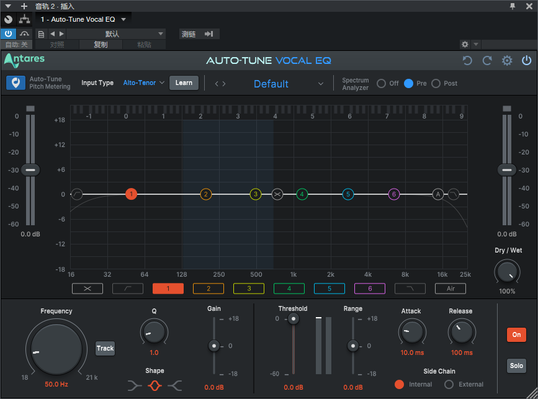Open the Default preset dropdown
538x399 pixels.
288,84
